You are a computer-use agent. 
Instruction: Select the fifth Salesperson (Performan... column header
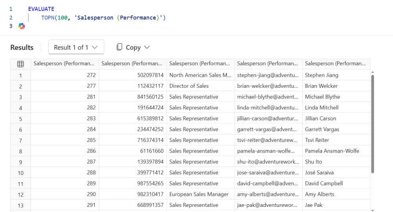pyautogui.click(x=336, y=64)
